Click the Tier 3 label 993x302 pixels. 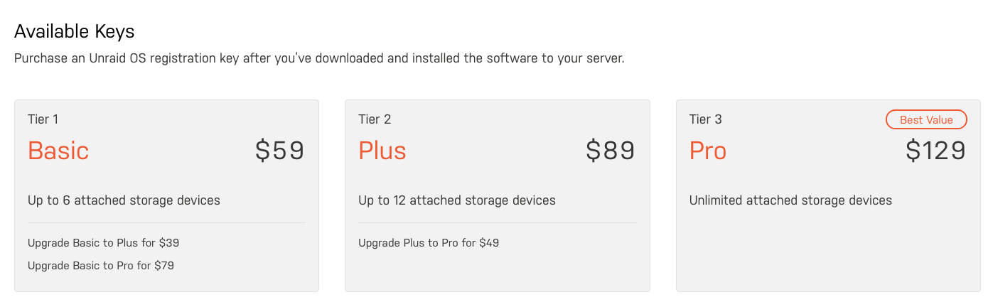pos(706,119)
